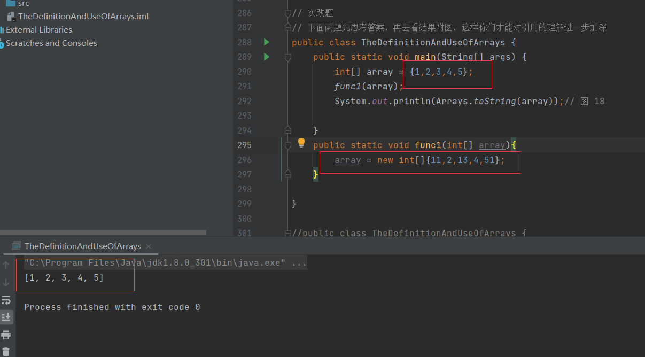645x357 pixels.
Task: Click the .iml file icon
Action: pyautogui.click(x=10, y=17)
